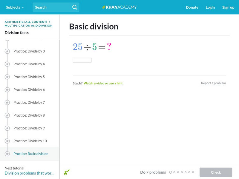Click the green sprout icon in the bottom bar

click(x=67, y=172)
